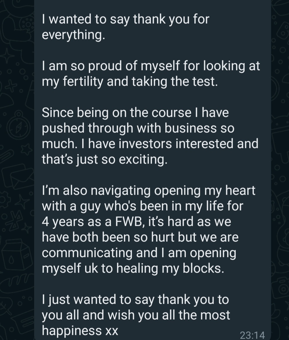This screenshot has height=340, width=289.
Task: Tap the four-point sparkle doodle near top left
Action: [x=7, y=55]
